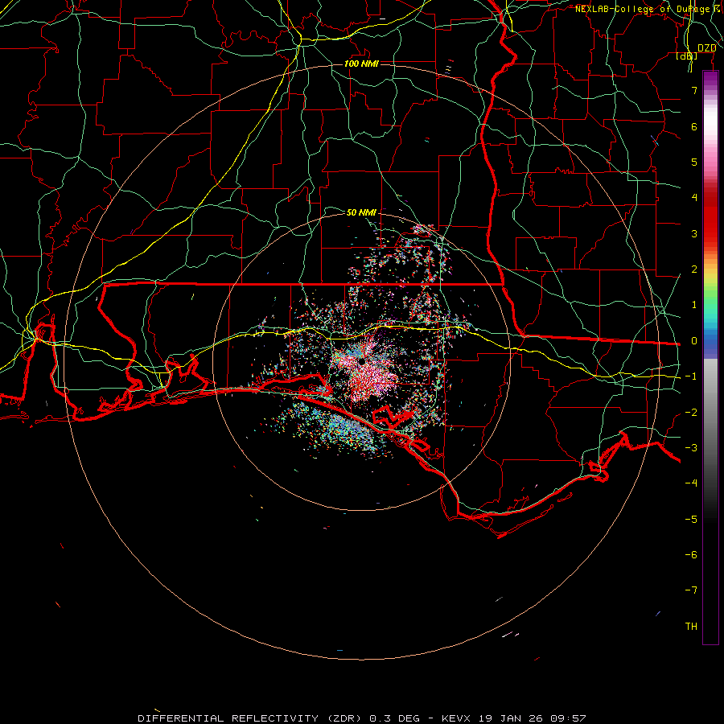The height and width of the screenshot is (724, 724).
Task: Click the "2" value on the color scale
Action: point(694,269)
